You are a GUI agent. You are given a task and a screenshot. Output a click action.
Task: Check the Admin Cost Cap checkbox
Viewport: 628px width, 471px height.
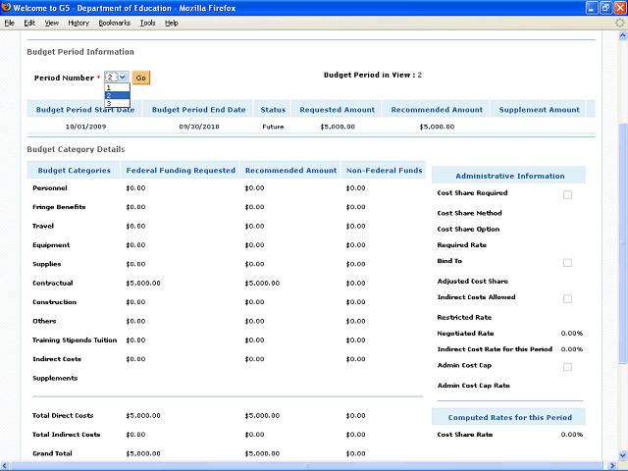pos(567,367)
